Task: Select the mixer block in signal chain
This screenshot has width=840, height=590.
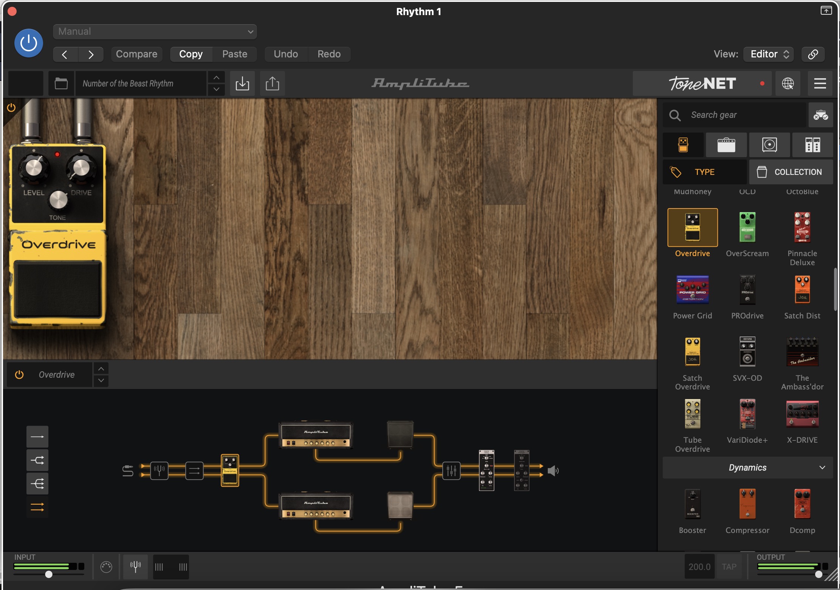Action: (451, 471)
